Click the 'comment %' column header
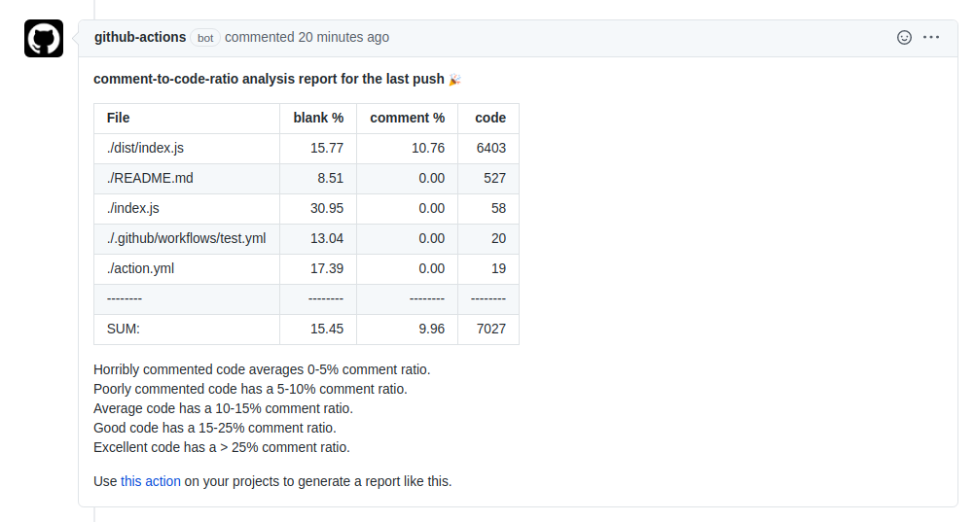975x522 pixels. point(408,119)
